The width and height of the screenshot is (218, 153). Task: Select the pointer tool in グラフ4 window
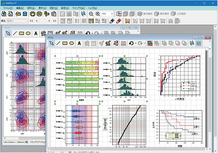8,33
